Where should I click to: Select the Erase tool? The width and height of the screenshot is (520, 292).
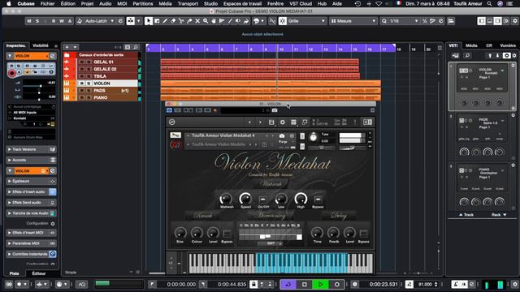click(173, 21)
